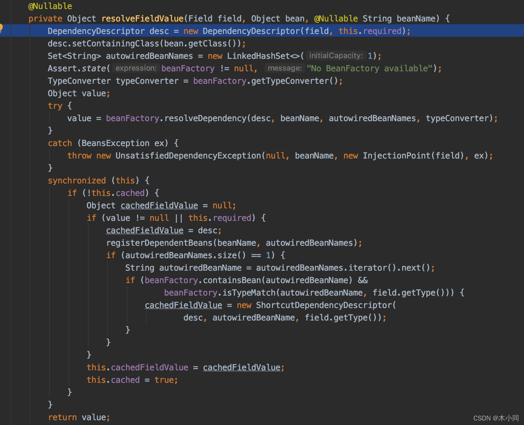Click the @Nullable annotation before String beanName
The width and height of the screenshot is (524, 425).
336,19
